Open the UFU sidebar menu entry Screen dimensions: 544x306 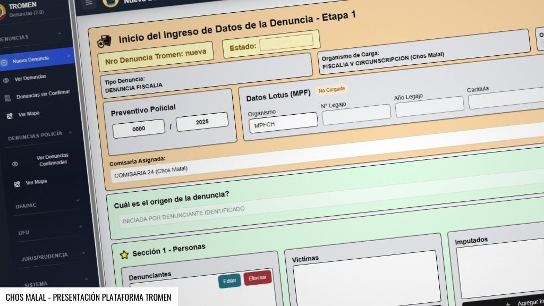24,232
